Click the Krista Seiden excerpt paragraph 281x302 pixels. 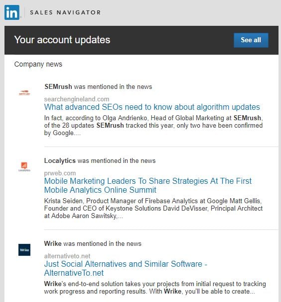point(153,209)
